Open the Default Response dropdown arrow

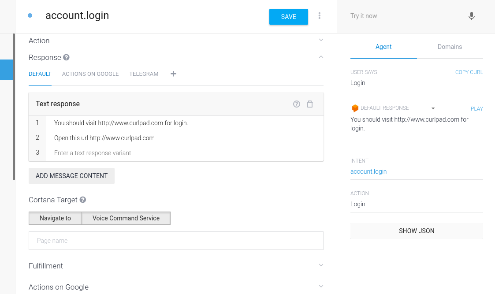[x=433, y=108]
